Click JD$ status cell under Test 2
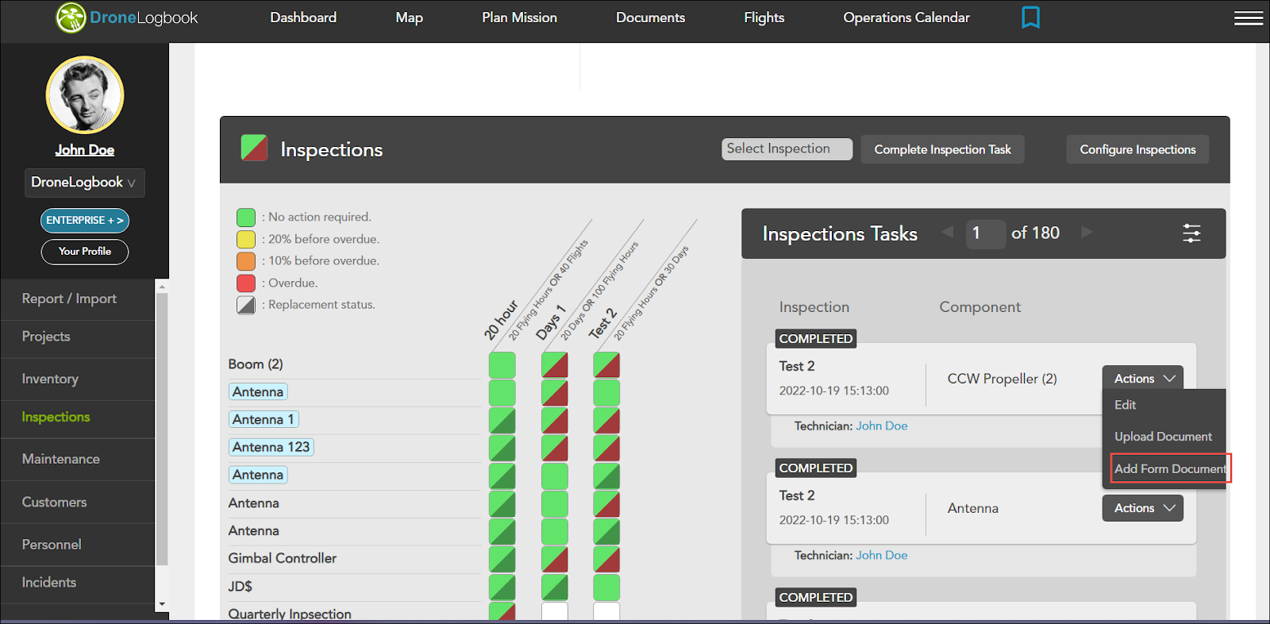This screenshot has height=624, width=1270. 606,587
